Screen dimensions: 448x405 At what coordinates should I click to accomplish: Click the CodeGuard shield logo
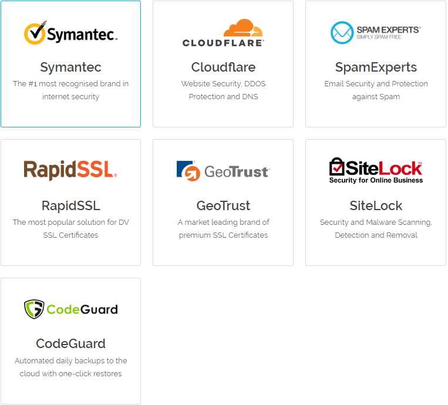(70, 309)
